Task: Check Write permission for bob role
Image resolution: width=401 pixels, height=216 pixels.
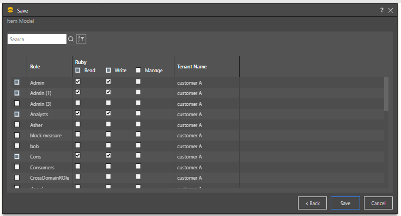Action: 108,145
